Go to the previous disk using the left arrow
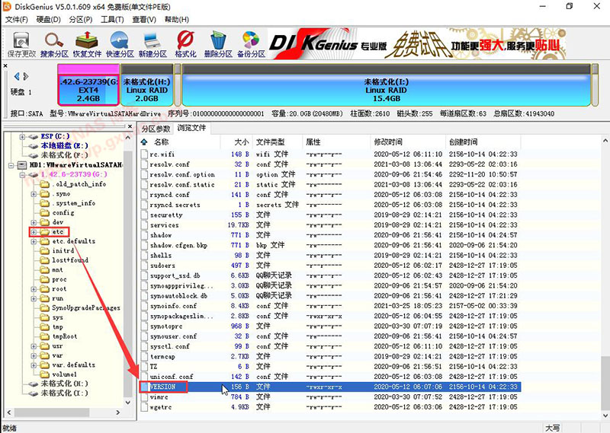Viewport: 610px width, 433px height. [x=16, y=76]
